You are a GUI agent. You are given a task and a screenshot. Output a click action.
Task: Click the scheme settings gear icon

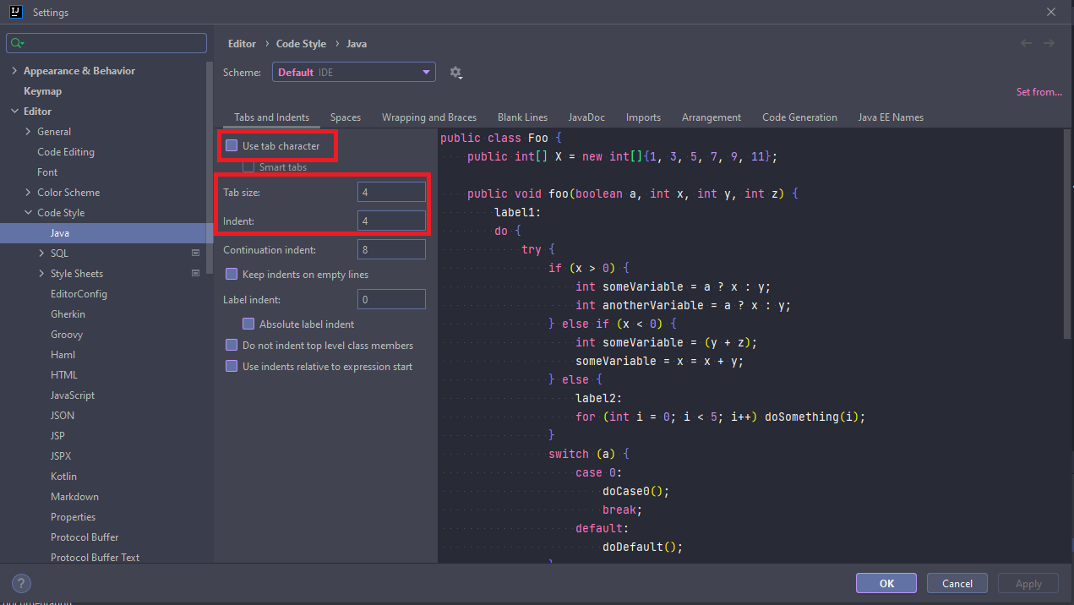point(455,73)
